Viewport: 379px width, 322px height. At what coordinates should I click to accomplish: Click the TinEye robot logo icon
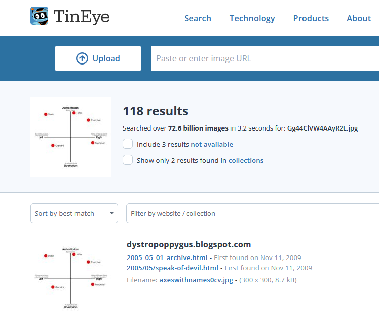tap(39, 16)
